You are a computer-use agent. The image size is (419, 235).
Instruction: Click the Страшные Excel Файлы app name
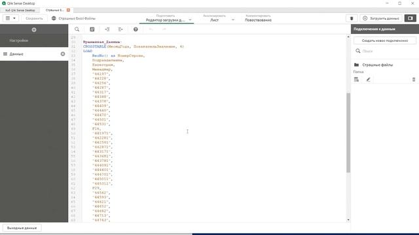[x=77, y=18]
